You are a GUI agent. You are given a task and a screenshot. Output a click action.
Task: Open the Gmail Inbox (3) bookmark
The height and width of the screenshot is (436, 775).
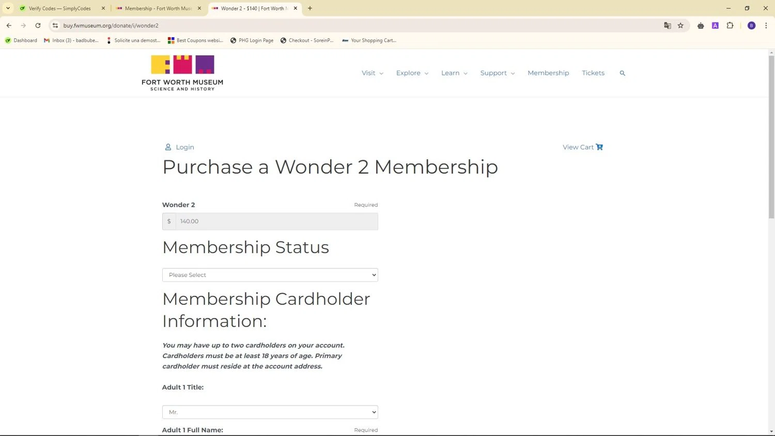(x=71, y=40)
